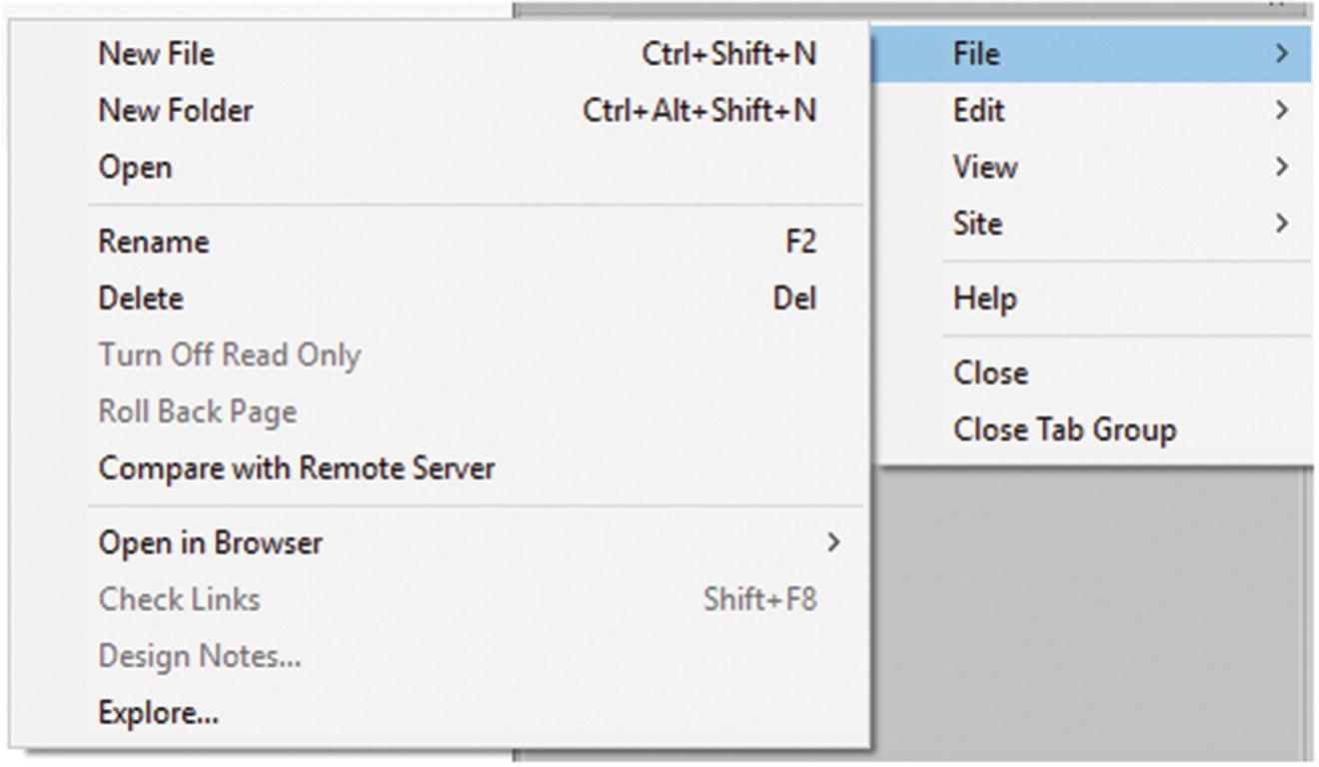
Task: Click Turn Off Read Only
Action: (x=229, y=356)
